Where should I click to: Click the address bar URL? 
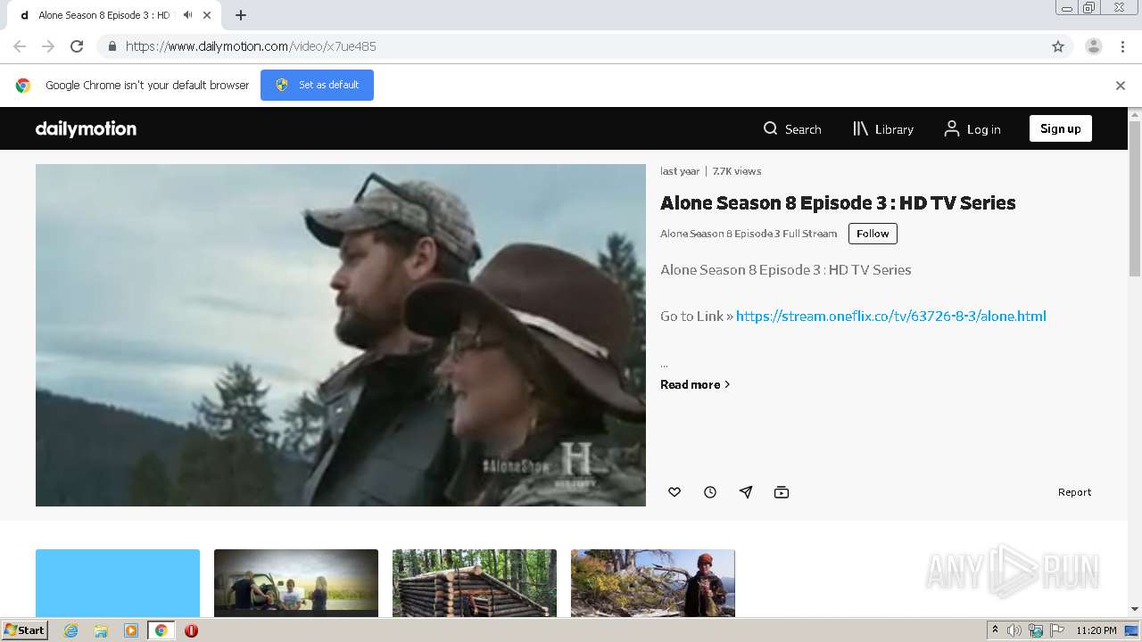[x=251, y=46]
